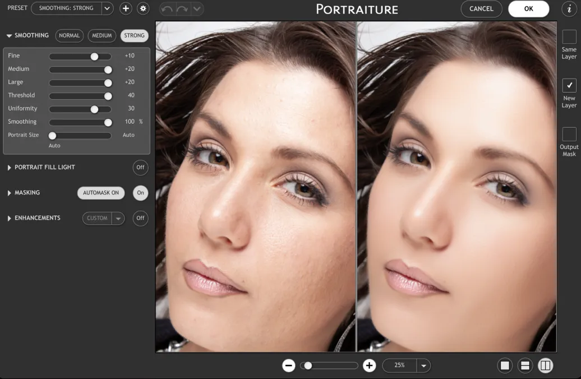Switch to vertical split preview
This screenshot has height=379, width=581.
pos(546,366)
